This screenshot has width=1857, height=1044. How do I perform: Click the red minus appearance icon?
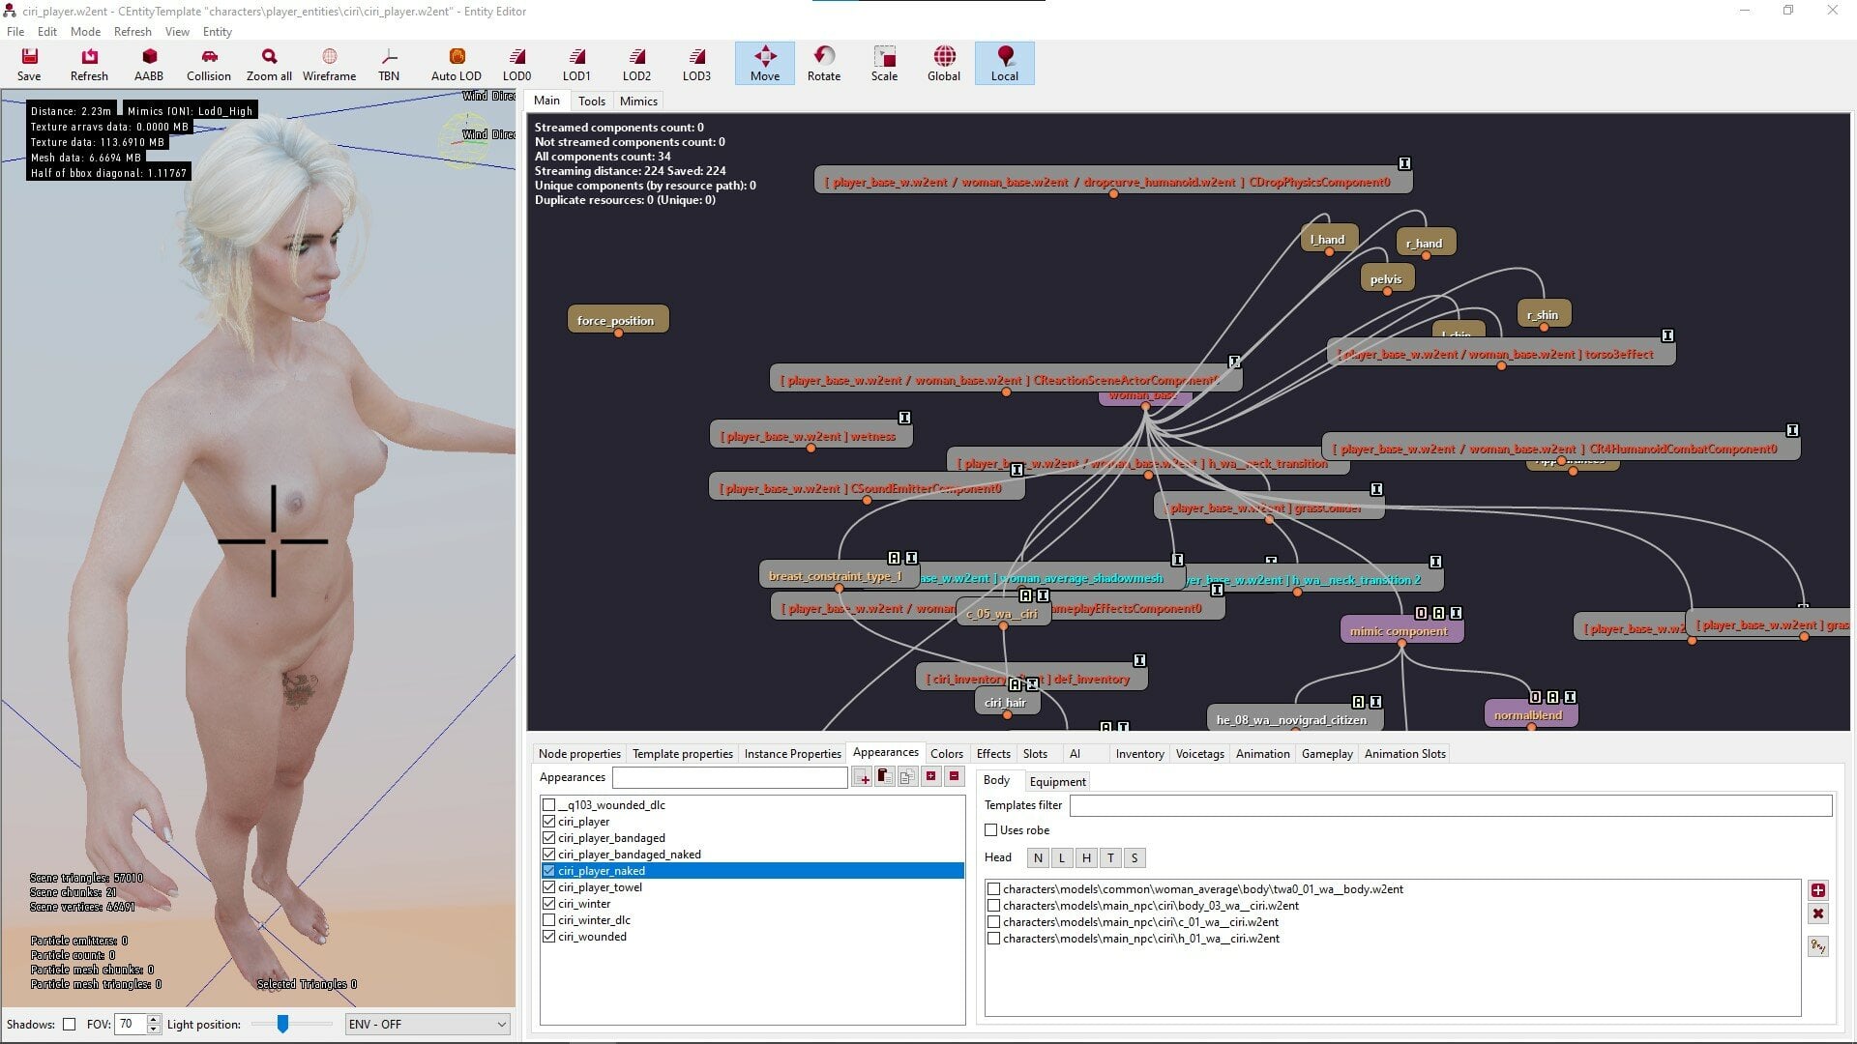click(x=954, y=776)
